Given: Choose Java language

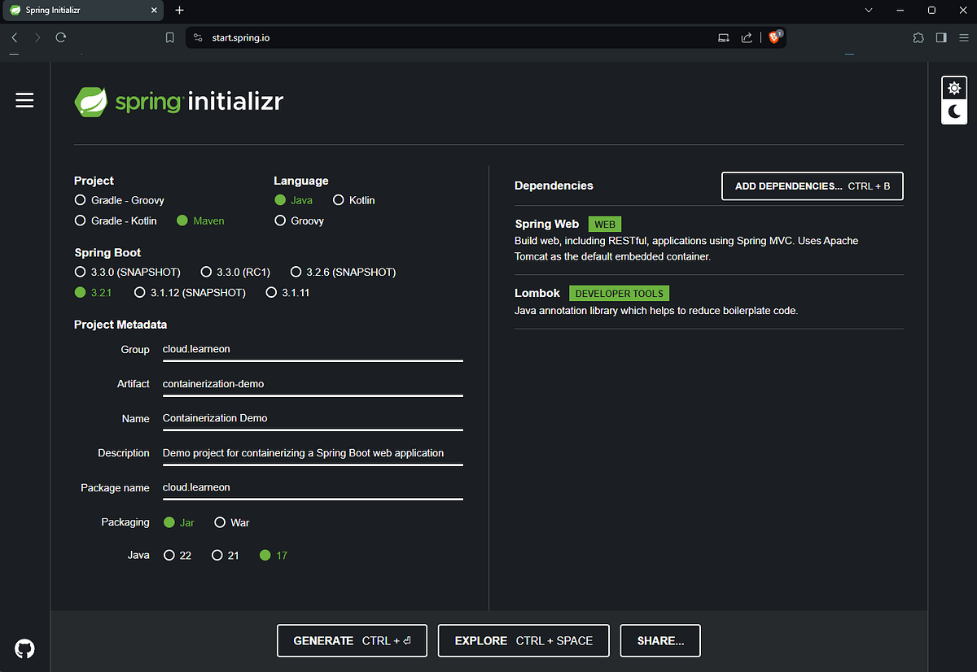Looking at the screenshot, I should pyautogui.click(x=293, y=200).
